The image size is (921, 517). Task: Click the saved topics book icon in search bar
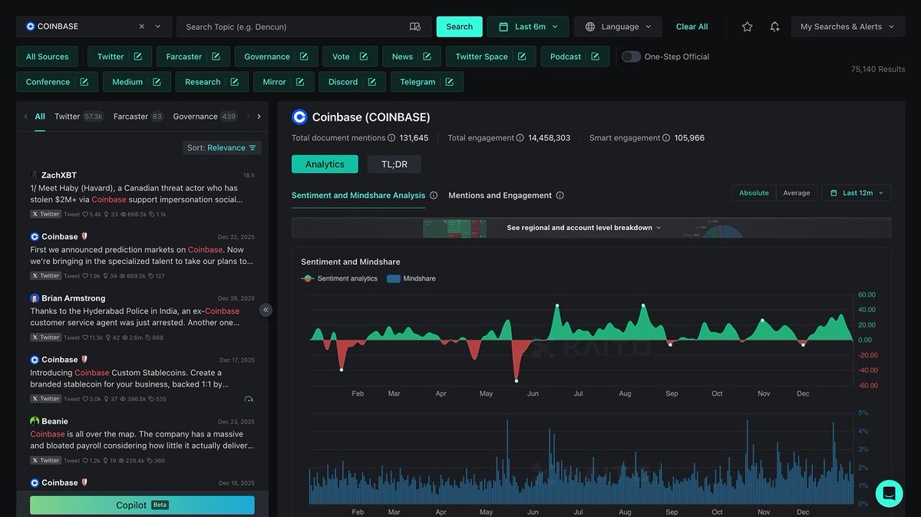click(415, 26)
